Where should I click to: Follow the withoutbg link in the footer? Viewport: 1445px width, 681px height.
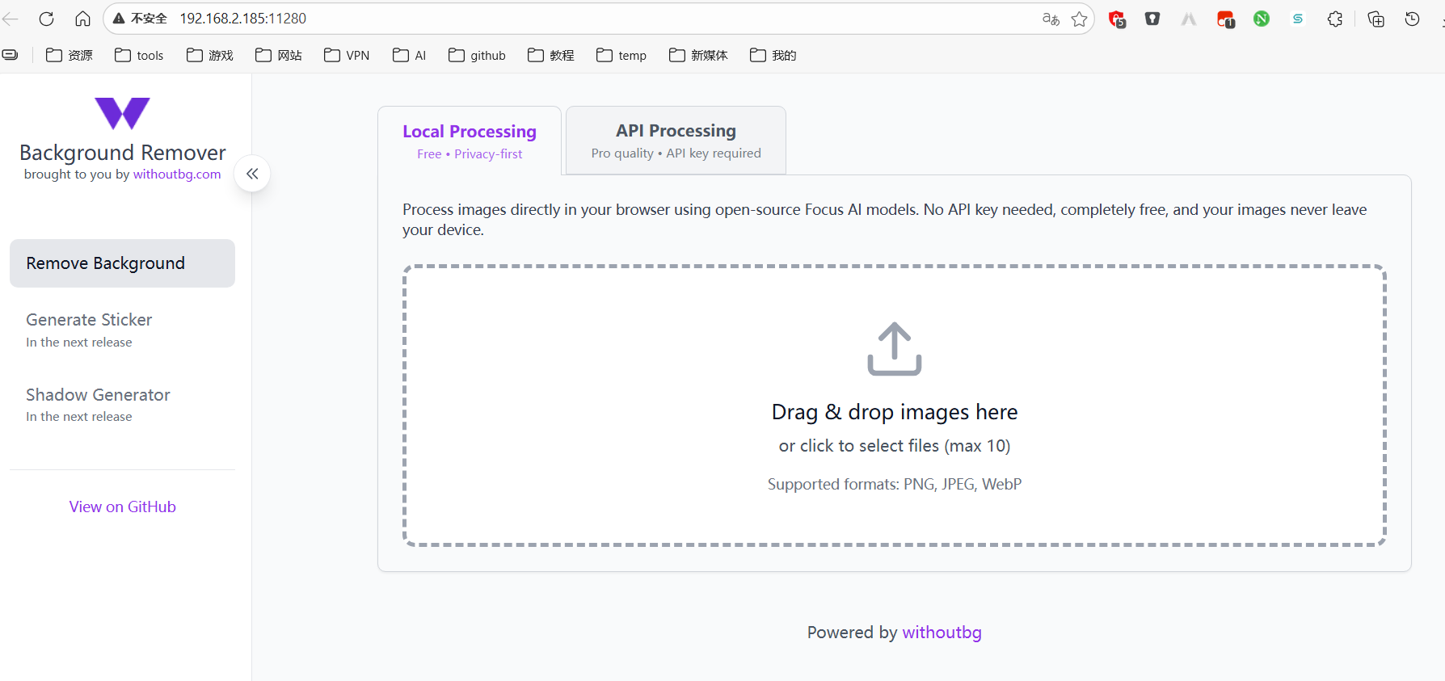click(942, 633)
